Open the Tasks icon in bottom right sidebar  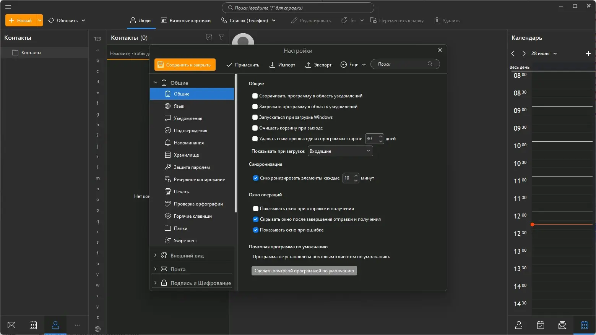click(x=540, y=325)
